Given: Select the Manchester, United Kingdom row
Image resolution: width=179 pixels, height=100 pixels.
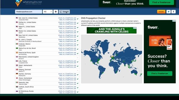Looking at the screenshot, I should (47, 58).
